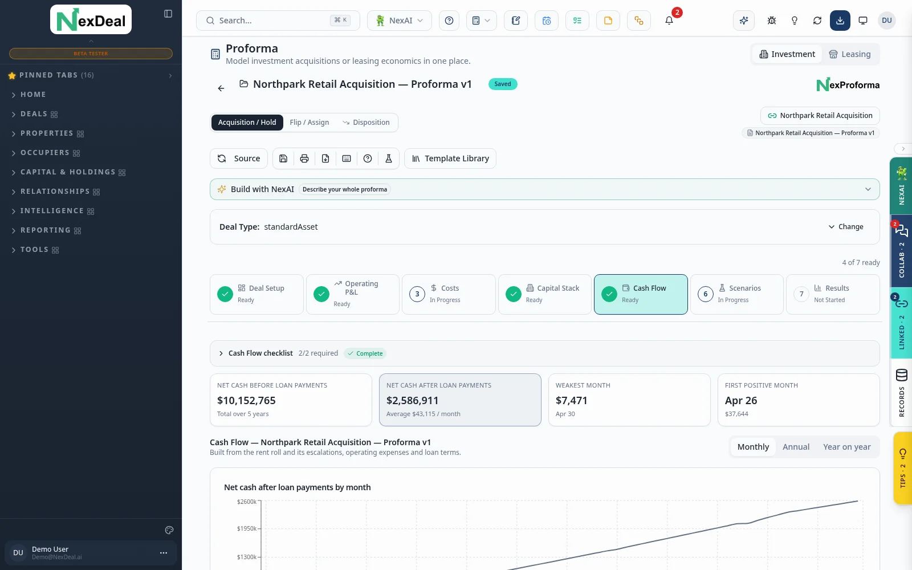Open keyboard shortcuts from the keyboard icon
Viewport: 912px width, 570px height.
click(347, 158)
